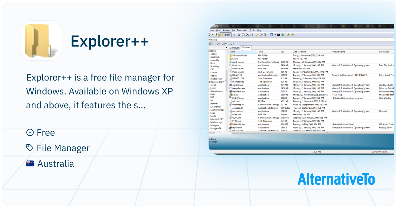This screenshot has height=208, width=396.
Task: Click the Views toolbar icon
Action: pyautogui.click(x=272, y=35)
